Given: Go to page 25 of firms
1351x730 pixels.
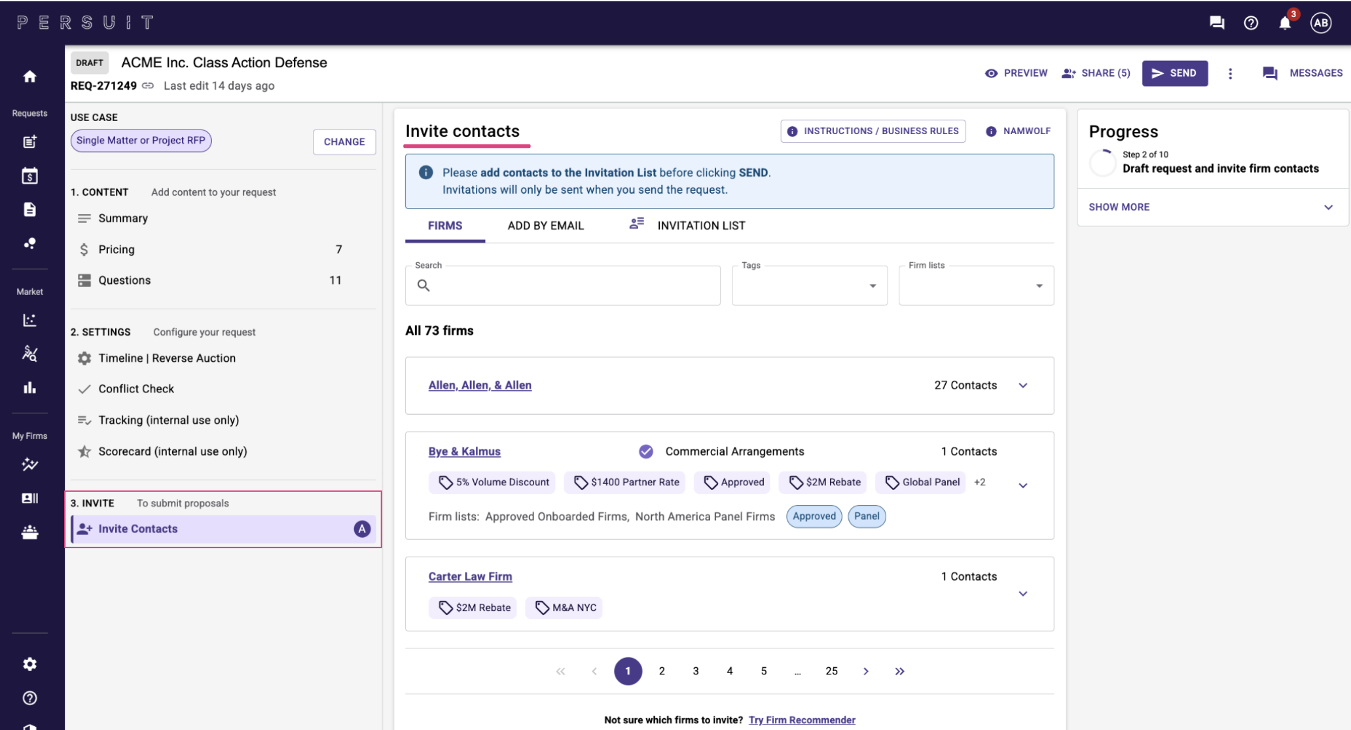Looking at the screenshot, I should pos(831,671).
